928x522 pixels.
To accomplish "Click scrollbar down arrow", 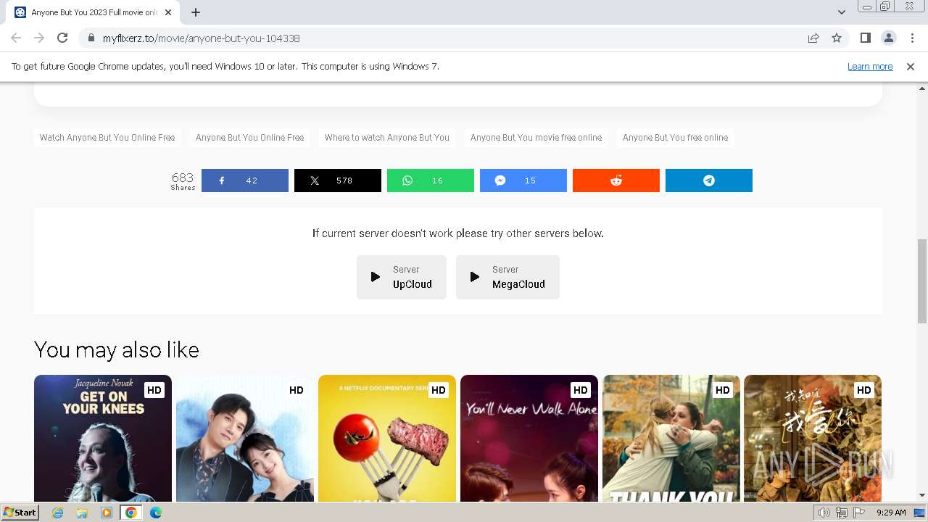I will (922, 496).
